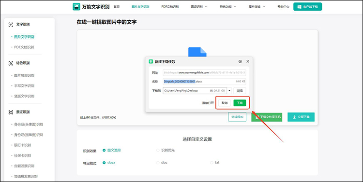This screenshot has height=182, width=363.
Task: Select 图片文字识别 in left sidebar
Action: click(x=24, y=37)
